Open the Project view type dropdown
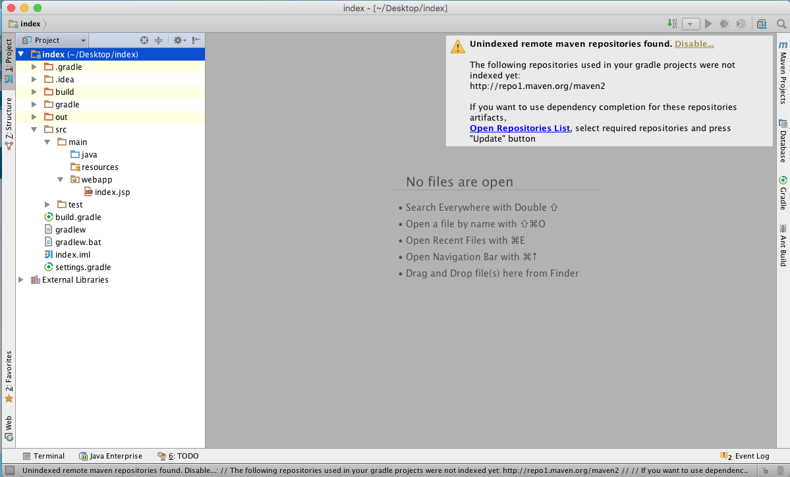790x477 pixels. tap(54, 40)
